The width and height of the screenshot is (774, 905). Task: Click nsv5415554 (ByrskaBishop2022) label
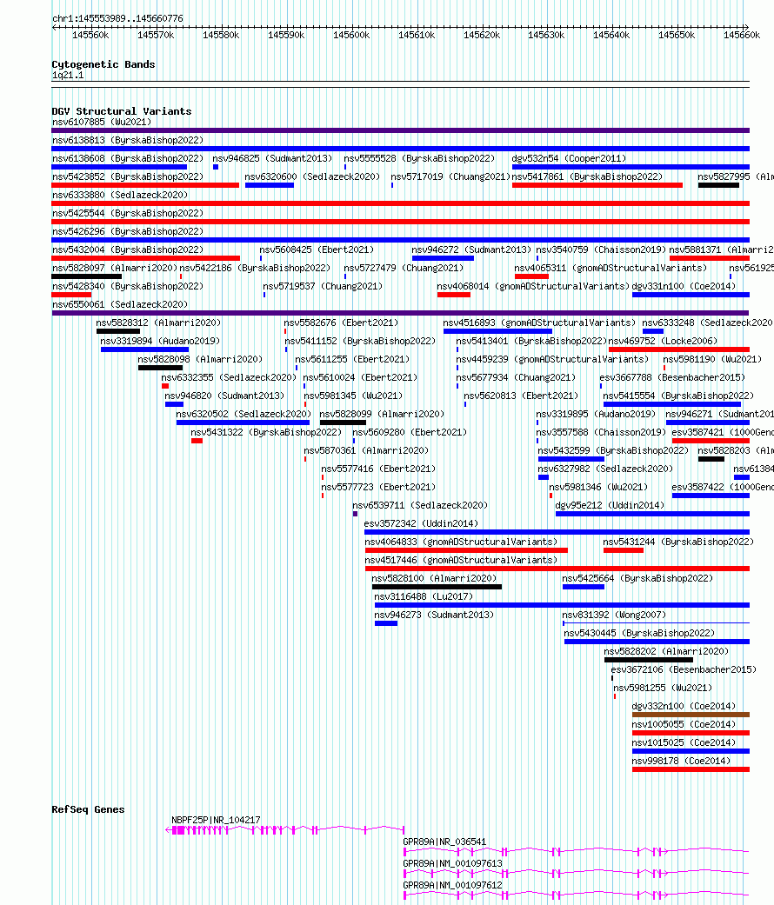pyautogui.click(x=678, y=396)
